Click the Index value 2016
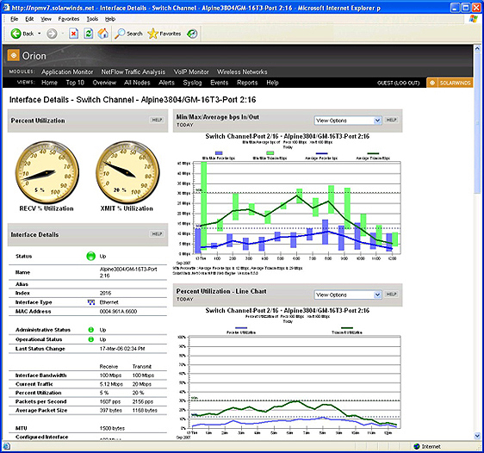 [105, 293]
